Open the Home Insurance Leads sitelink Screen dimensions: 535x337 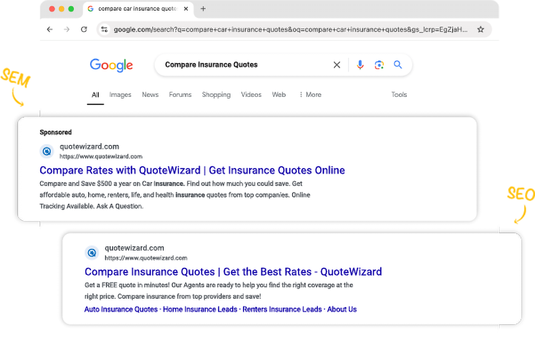tap(200, 309)
